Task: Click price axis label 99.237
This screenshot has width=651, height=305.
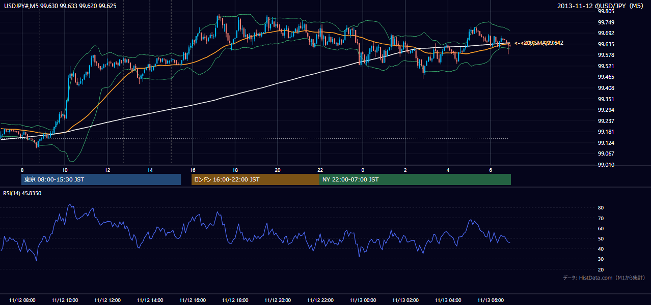Action: pyautogui.click(x=606, y=121)
